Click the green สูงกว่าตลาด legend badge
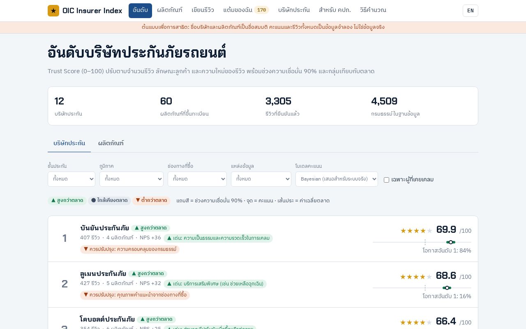 [x=67, y=201]
